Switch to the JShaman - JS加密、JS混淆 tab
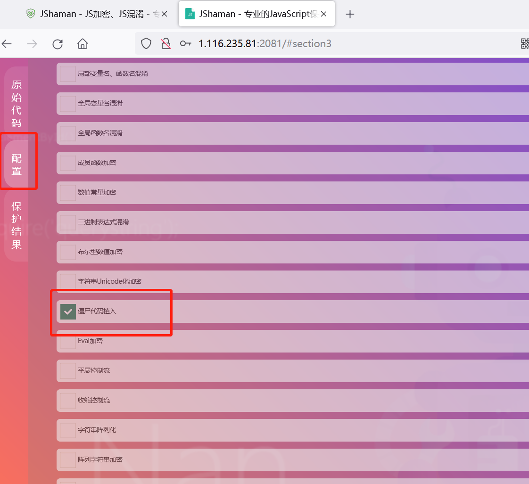This screenshot has width=529, height=484. pos(96,14)
